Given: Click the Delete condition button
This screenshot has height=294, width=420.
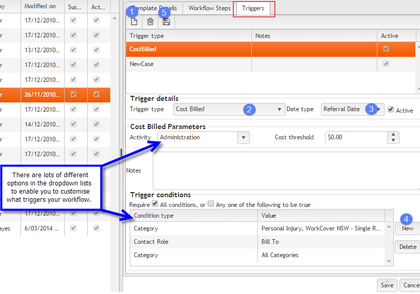Looking at the screenshot, I should (x=407, y=247).
